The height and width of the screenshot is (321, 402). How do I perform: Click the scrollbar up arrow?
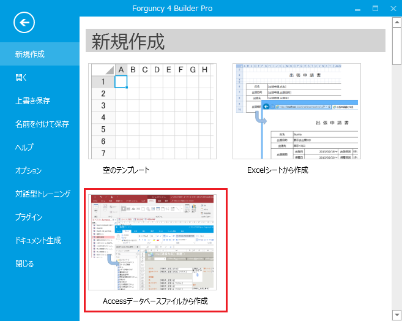tap(396, 22)
